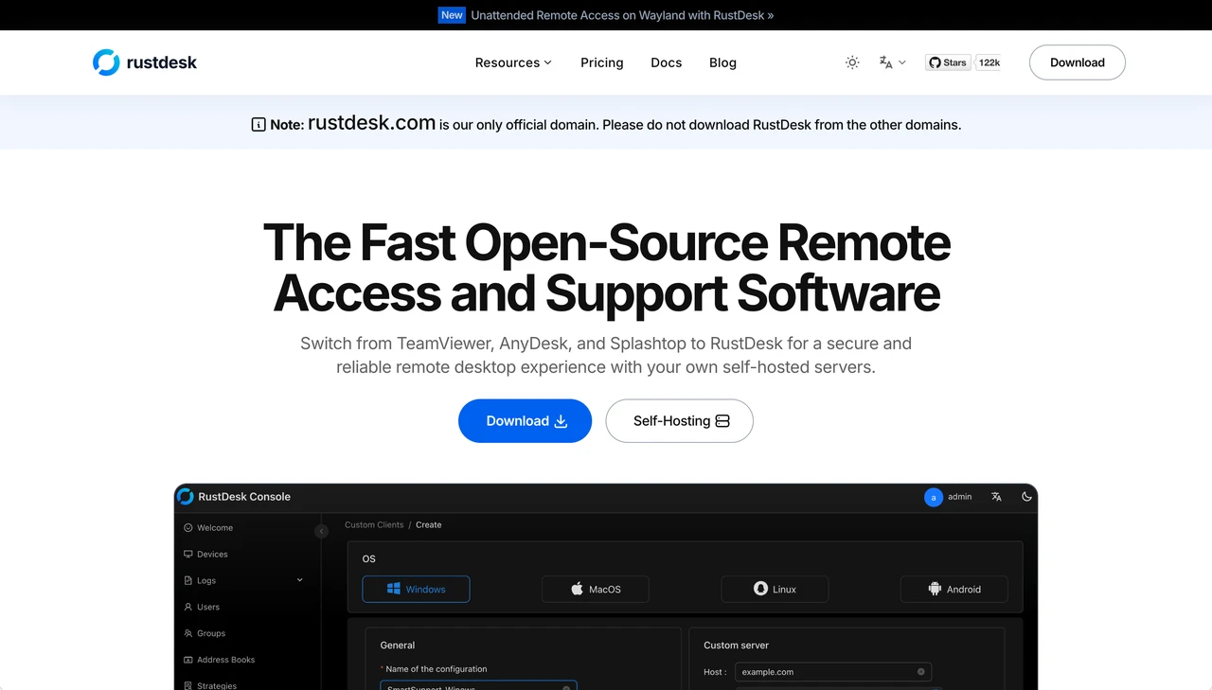The width and height of the screenshot is (1212, 690).
Task: Select the Linux OS option
Action: pyautogui.click(x=775, y=589)
